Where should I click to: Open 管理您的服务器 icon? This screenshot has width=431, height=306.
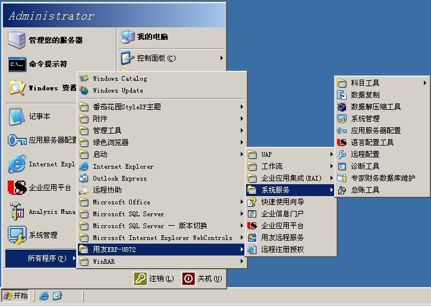[x=17, y=40]
